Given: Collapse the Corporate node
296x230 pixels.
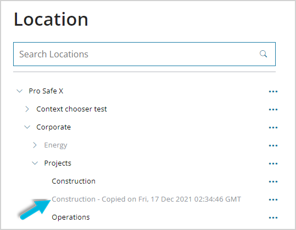Looking at the screenshot, I should tap(27, 127).
